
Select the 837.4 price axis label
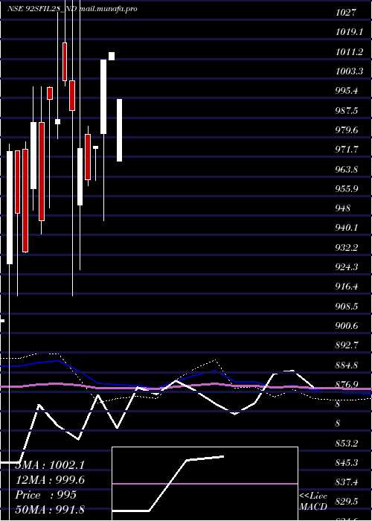point(347,482)
